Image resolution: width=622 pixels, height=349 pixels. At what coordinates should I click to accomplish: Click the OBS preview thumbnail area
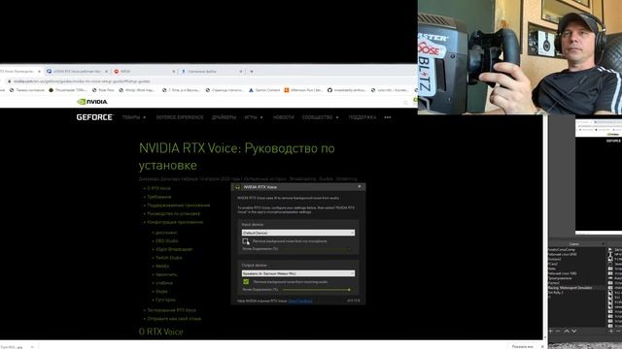point(599,176)
